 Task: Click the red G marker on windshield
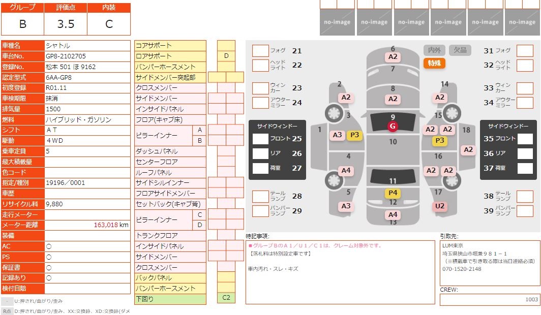(x=393, y=126)
